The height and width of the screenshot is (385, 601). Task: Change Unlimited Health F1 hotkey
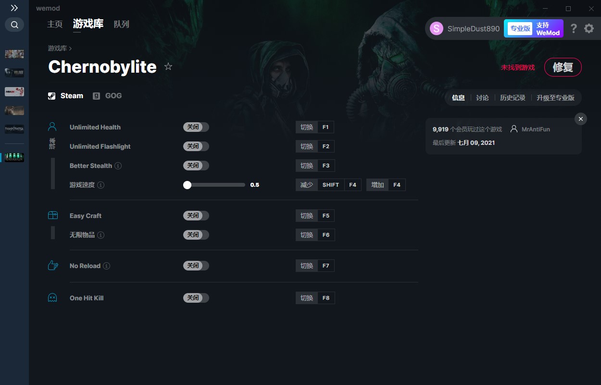[315, 127]
